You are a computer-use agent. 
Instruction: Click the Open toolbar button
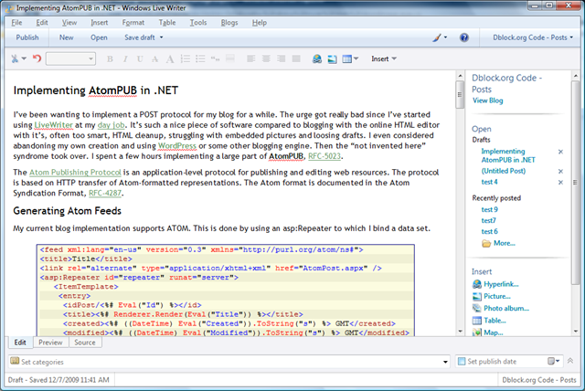(99, 37)
